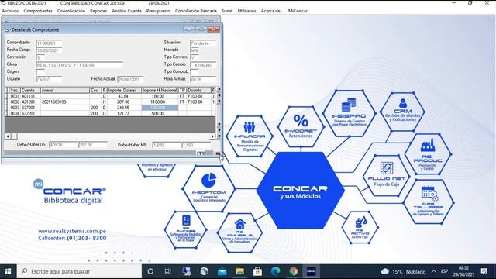Viewport: 496px width, 279px height.
Task: Click the Importe Dolares column header
Action: (124, 91)
